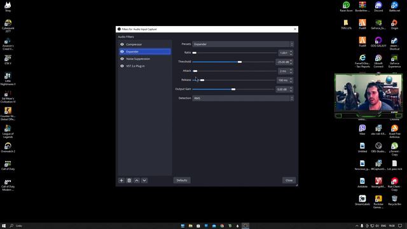407x229 pixels.
Task: Open Chrome from the taskbar
Action: tap(222, 226)
